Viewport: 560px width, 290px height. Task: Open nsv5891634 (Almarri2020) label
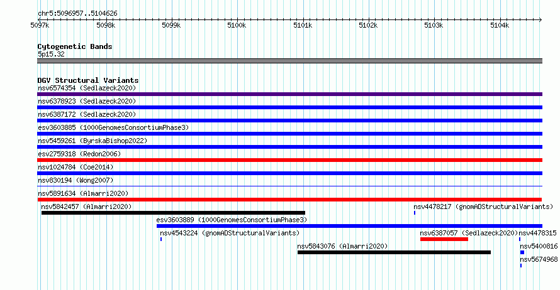pyautogui.click(x=83, y=193)
